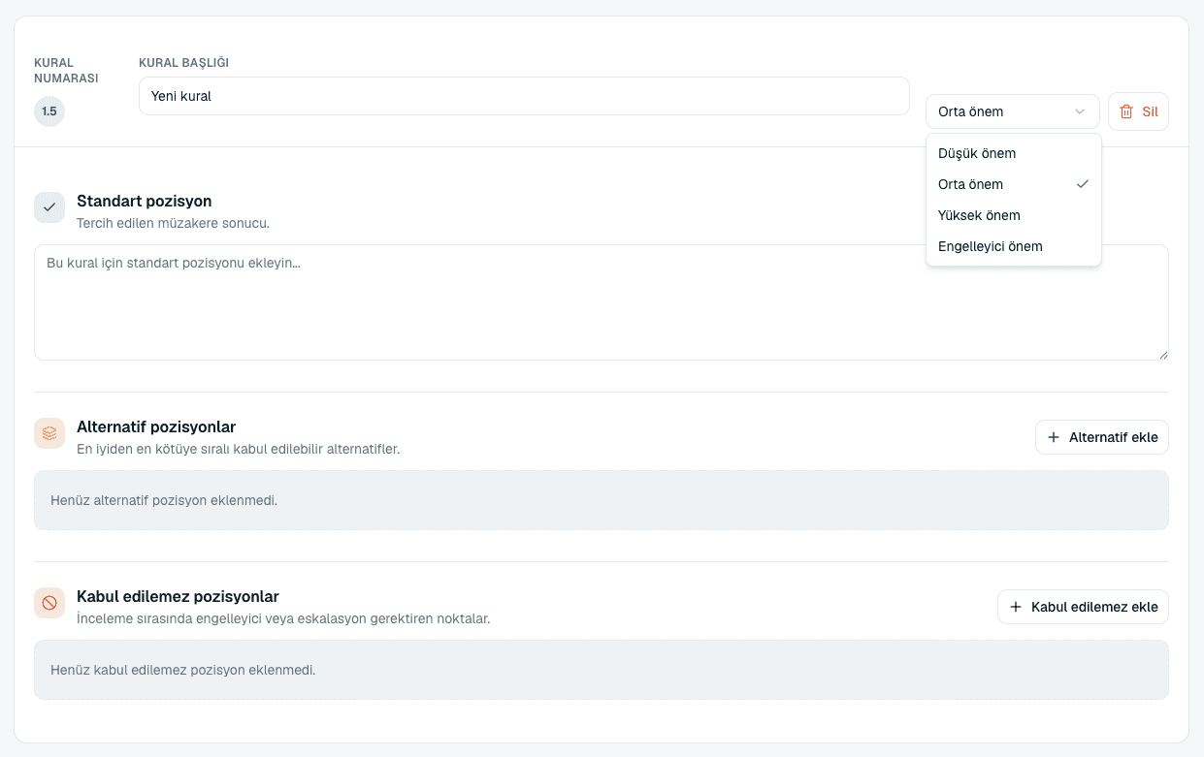Click the KURAL NUMARASI label
The width and height of the screenshot is (1204, 757).
click(x=66, y=71)
